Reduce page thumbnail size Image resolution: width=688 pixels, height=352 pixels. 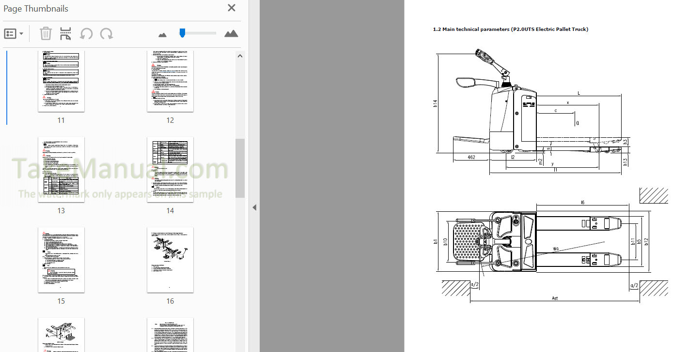tap(162, 33)
